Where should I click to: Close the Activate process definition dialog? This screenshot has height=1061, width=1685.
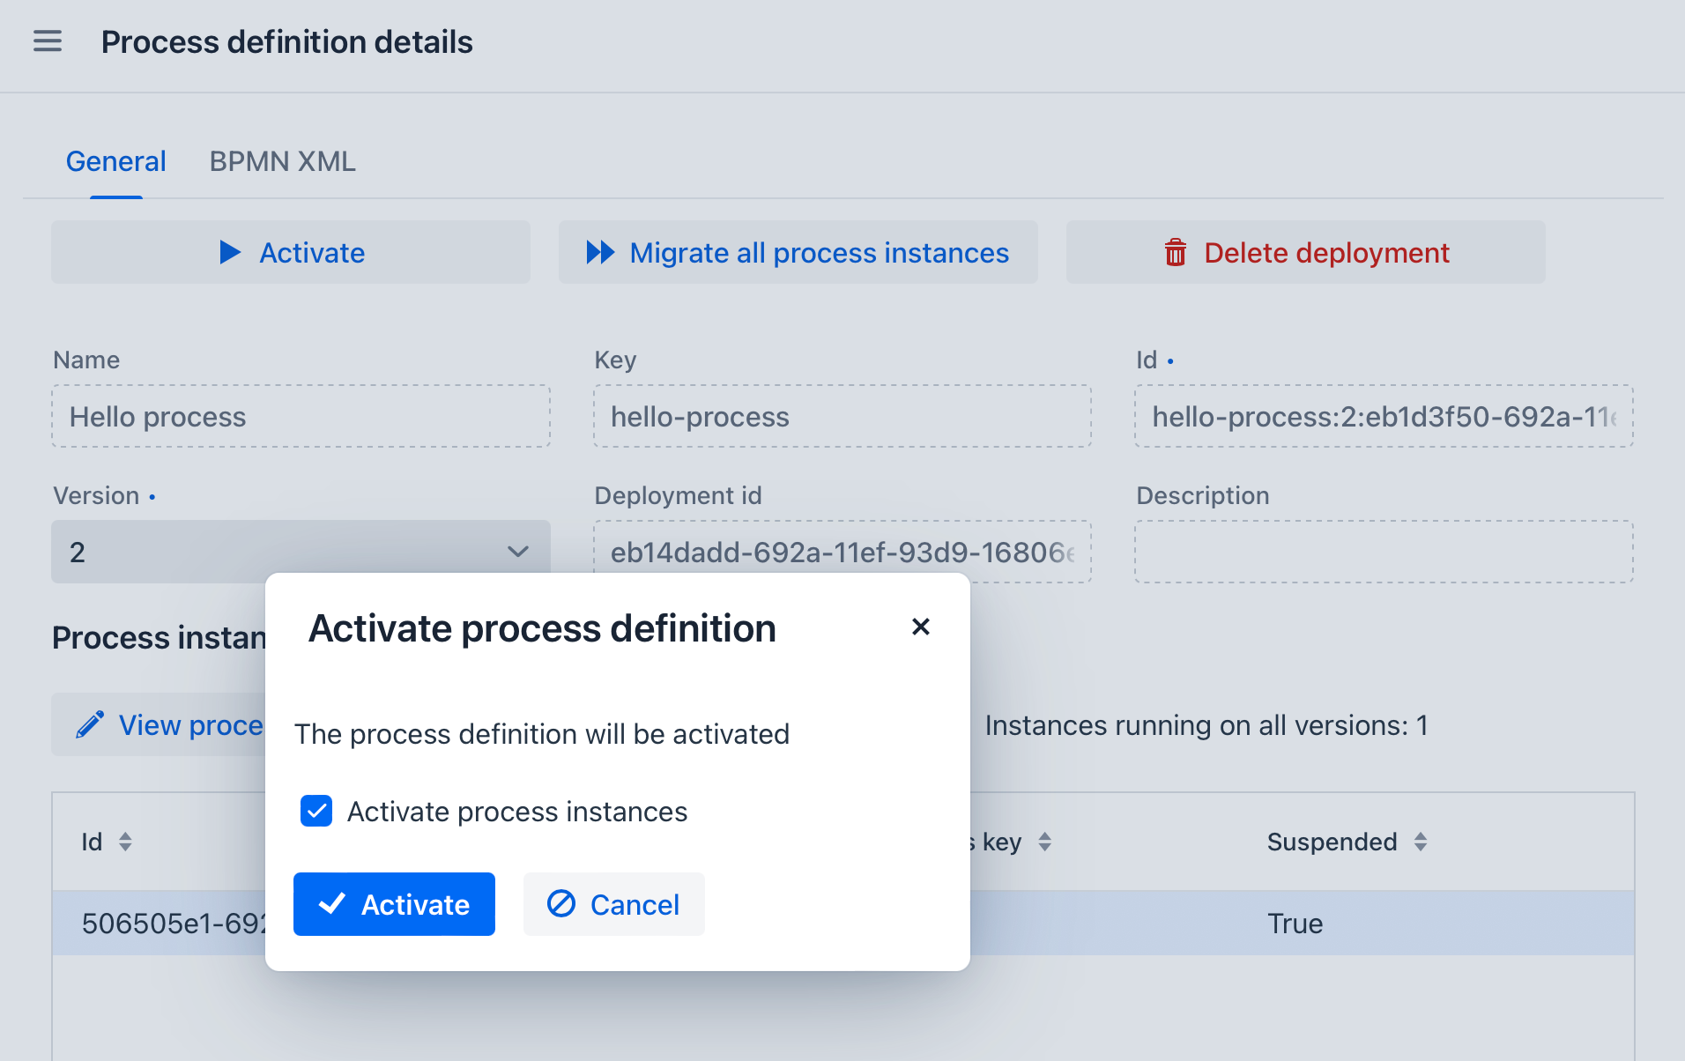click(920, 627)
